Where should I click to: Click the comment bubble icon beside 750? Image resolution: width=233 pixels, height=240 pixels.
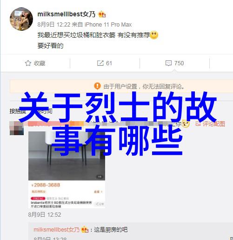point(168,63)
